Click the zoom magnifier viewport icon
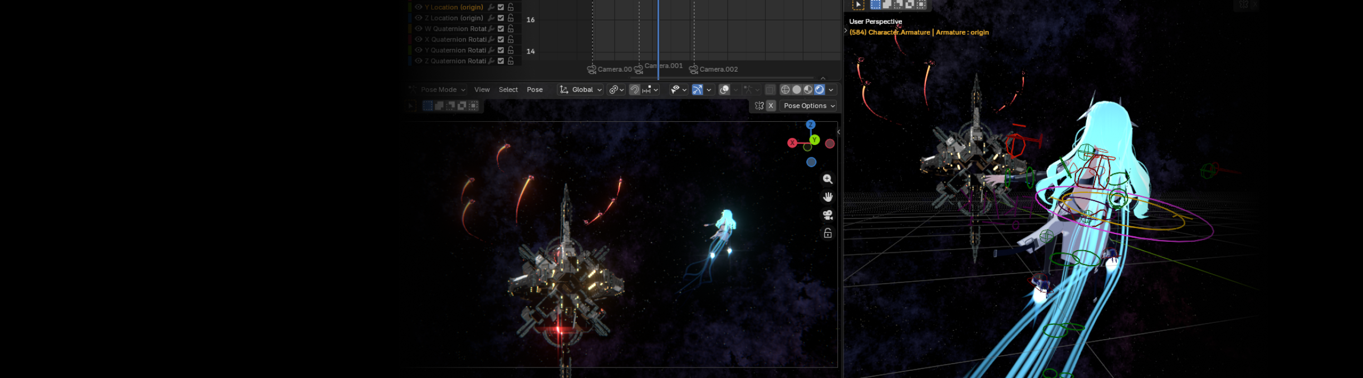1363x378 pixels. point(828,179)
